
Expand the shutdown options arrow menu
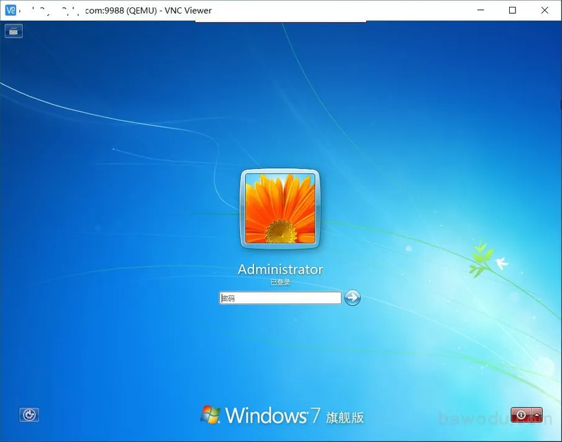pos(537,415)
